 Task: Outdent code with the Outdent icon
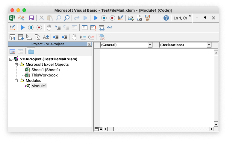coord(64,37)
